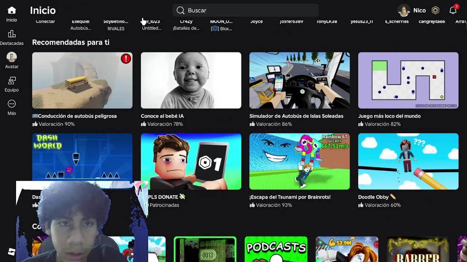Select friend cangrejita86
This screenshot has height=262, width=467.
coord(432,21)
